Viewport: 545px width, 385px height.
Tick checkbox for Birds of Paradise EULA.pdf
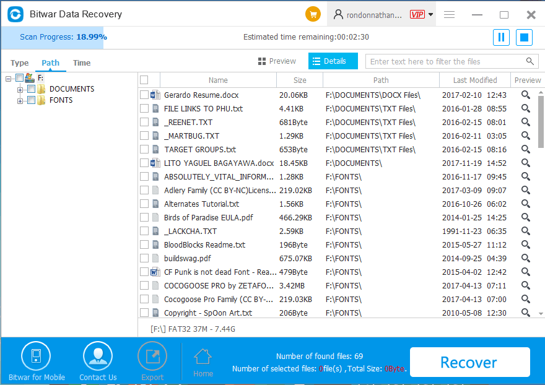(x=144, y=217)
